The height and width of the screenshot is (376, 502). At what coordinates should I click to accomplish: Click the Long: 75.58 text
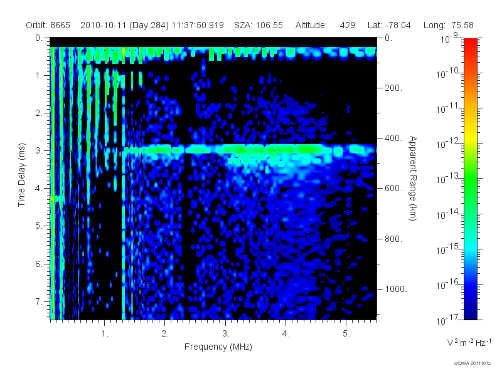[x=448, y=25]
